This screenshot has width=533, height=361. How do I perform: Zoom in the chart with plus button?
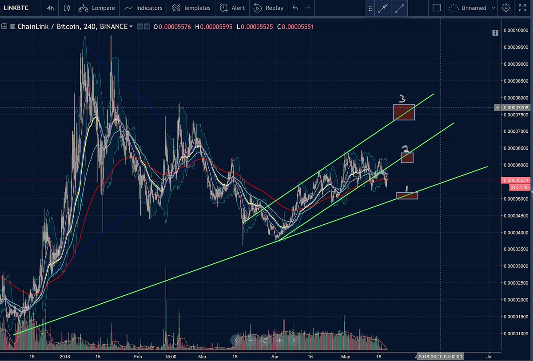point(279,340)
